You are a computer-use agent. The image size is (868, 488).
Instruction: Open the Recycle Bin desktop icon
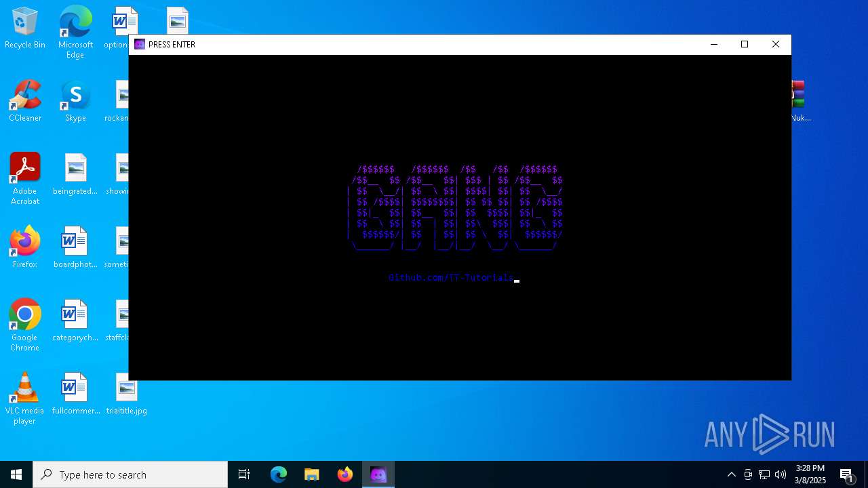25,28
